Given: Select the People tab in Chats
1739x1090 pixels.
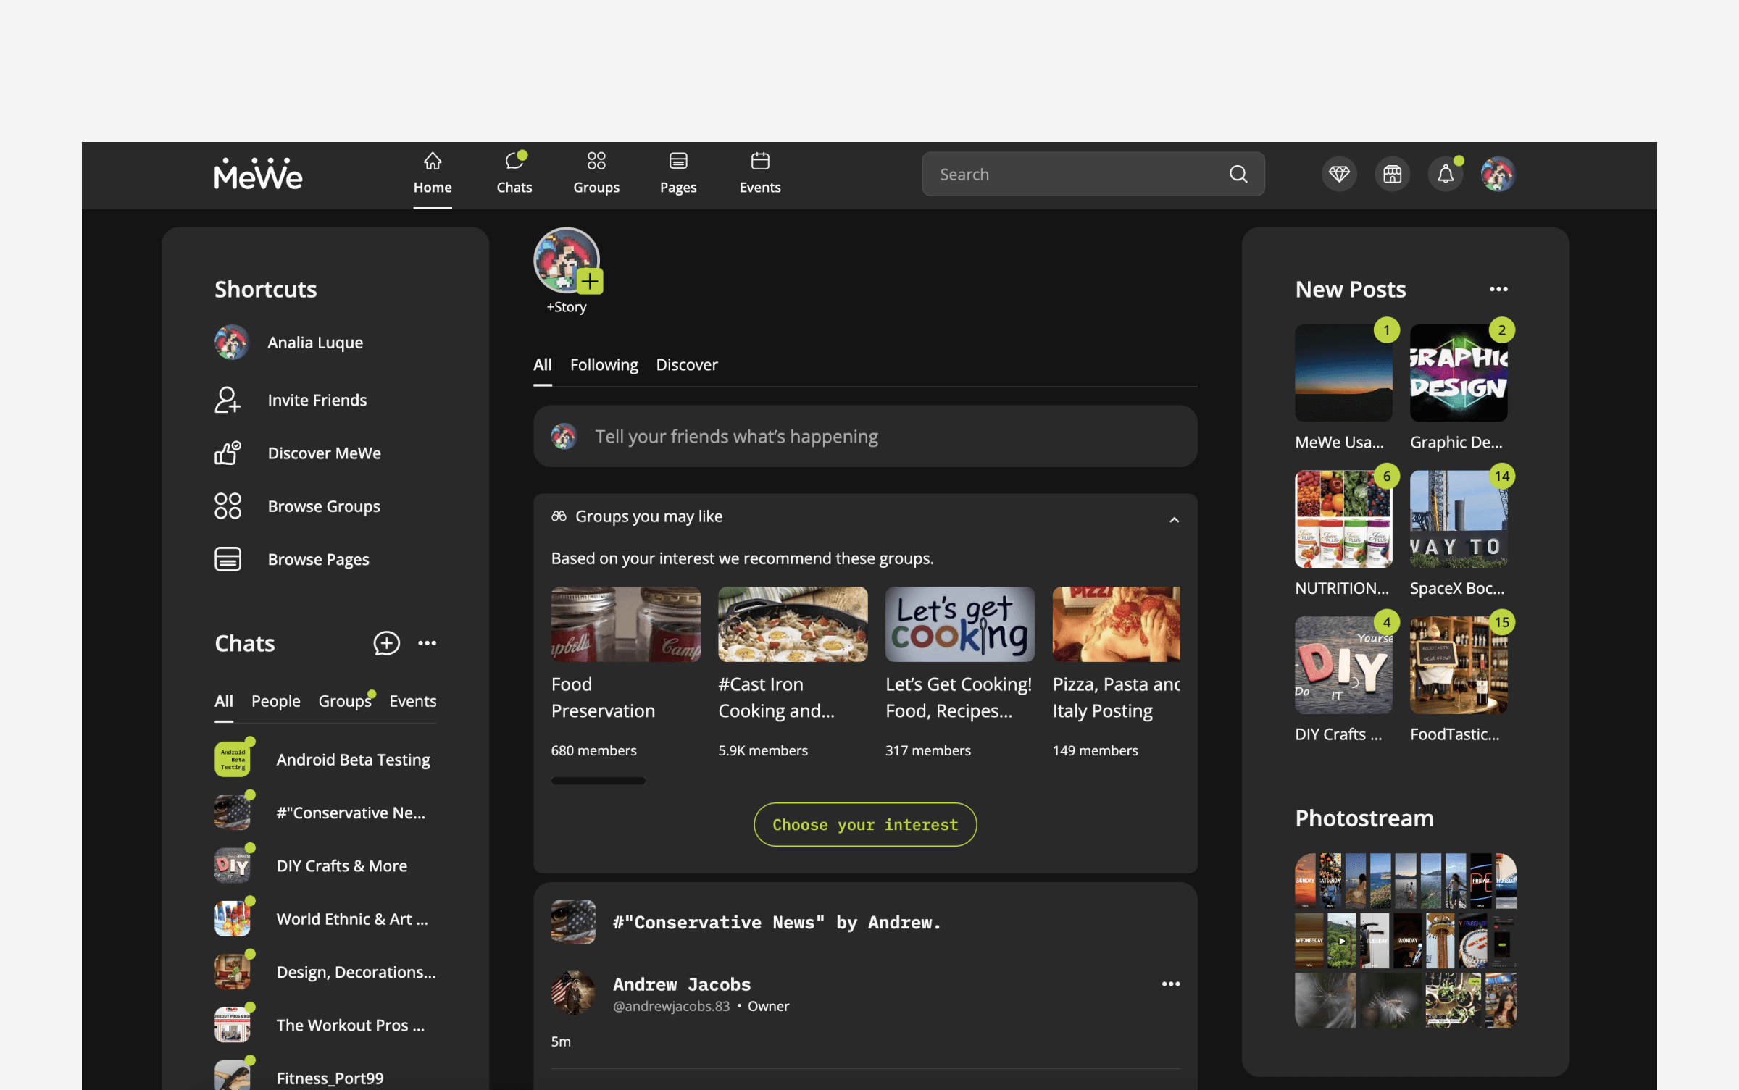Looking at the screenshot, I should (275, 700).
